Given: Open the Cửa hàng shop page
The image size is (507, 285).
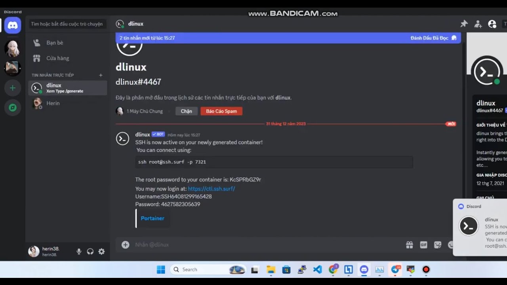Looking at the screenshot, I should tap(68, 58).
